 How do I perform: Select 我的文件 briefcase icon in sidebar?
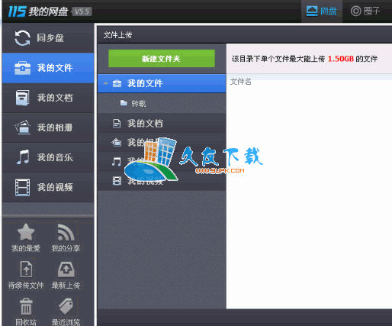pos(22,68)
